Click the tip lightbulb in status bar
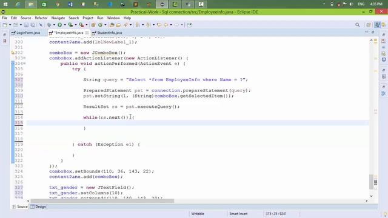 click(385, 214)
